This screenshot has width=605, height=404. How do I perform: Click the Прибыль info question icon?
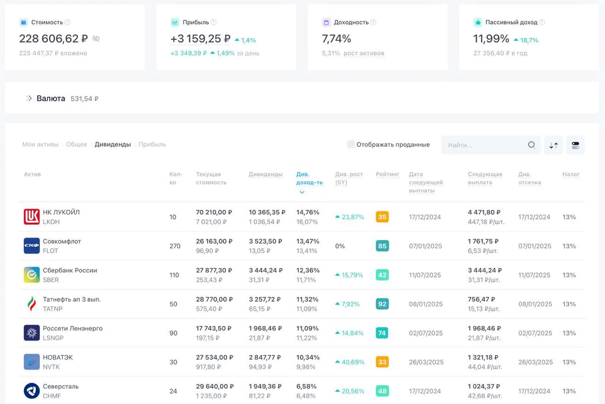pos(214,22)
